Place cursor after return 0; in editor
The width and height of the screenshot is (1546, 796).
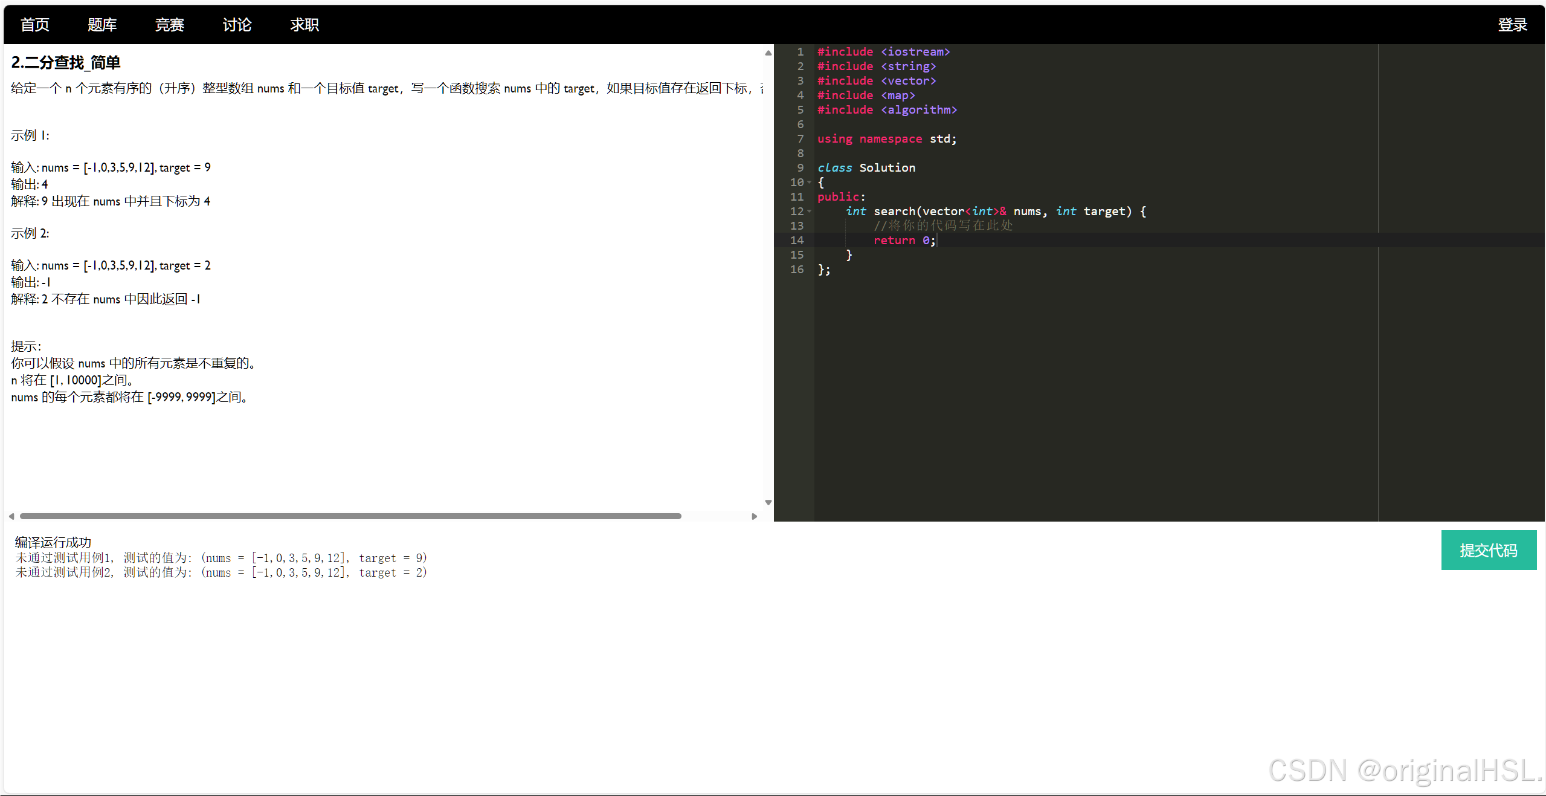(x=937, y=241)
